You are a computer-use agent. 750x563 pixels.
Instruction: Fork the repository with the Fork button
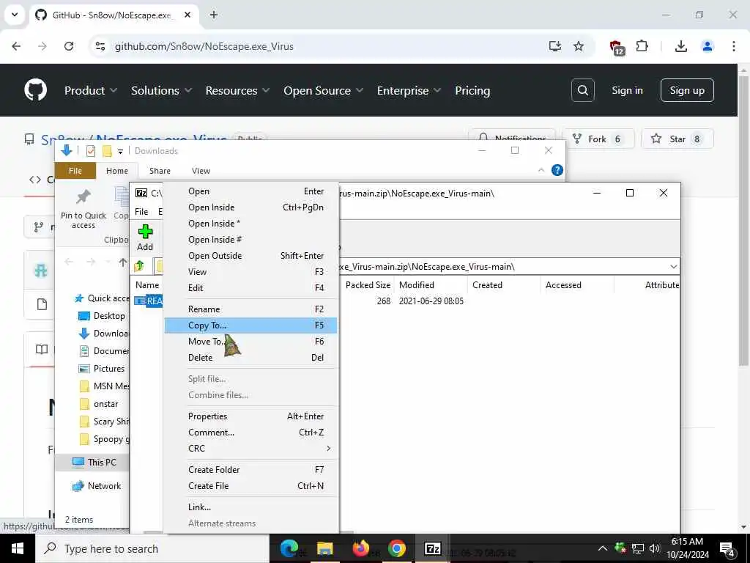pos(598,139)
